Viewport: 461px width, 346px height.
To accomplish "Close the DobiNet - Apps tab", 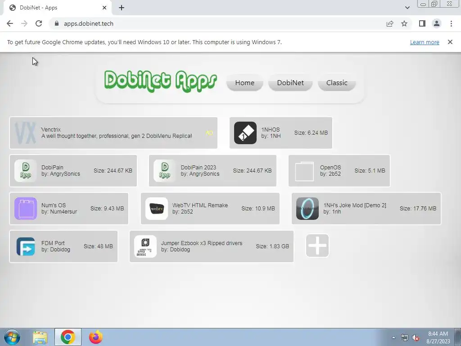I will tap(104, 8).
